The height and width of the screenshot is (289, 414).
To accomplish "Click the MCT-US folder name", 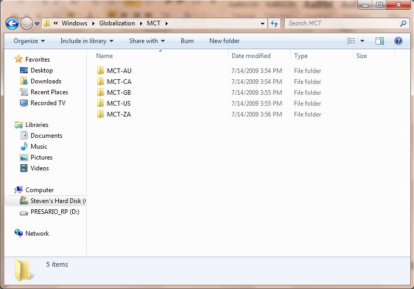I will 118,104.
